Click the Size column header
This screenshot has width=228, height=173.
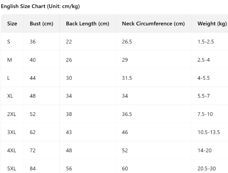12,23
